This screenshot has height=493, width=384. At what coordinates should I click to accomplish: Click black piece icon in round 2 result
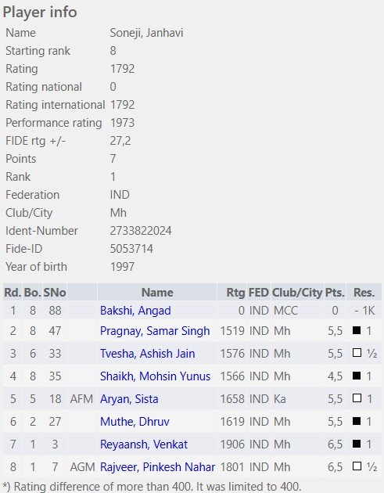pos(357,330)
